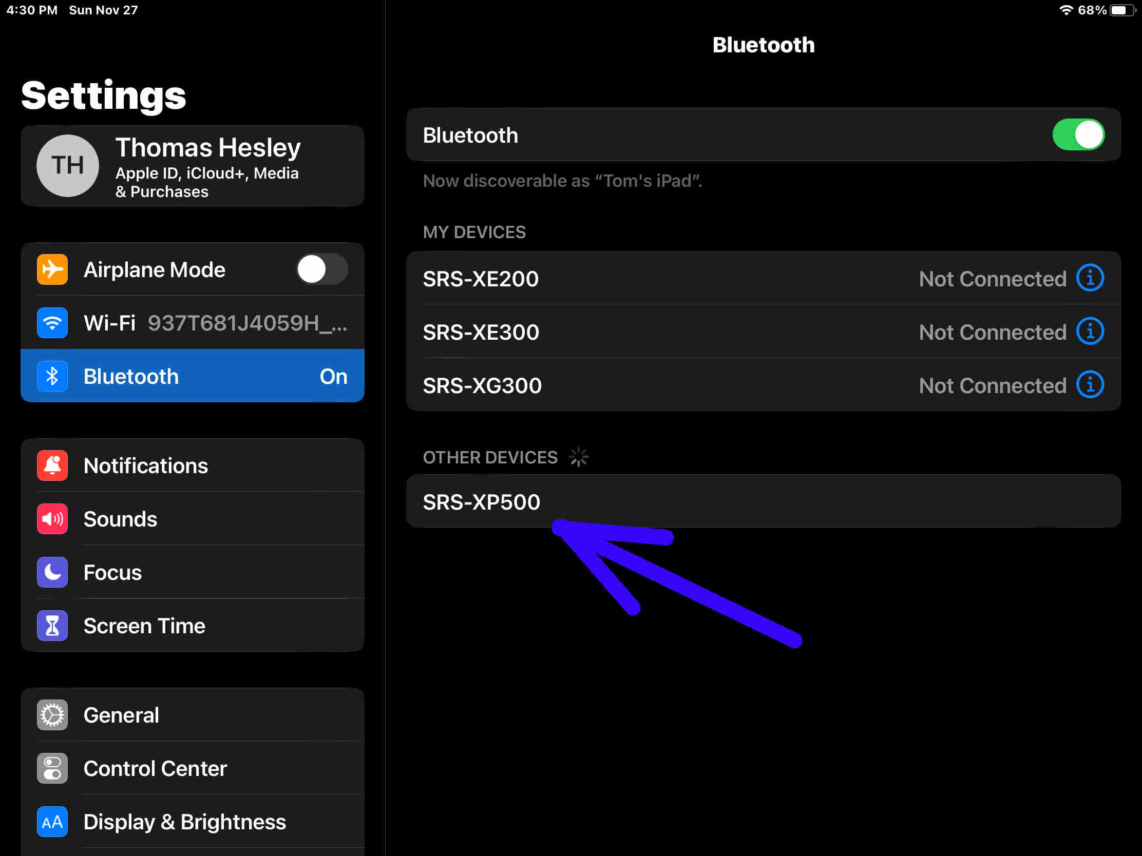Tap Not Connected status for SRS-XG300

992,385
